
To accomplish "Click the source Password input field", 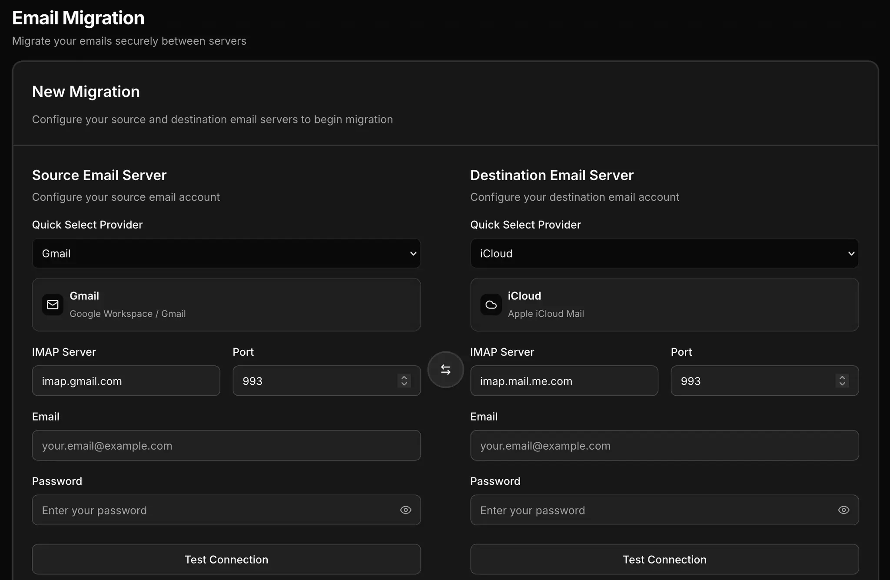I will tap(226, 510).
